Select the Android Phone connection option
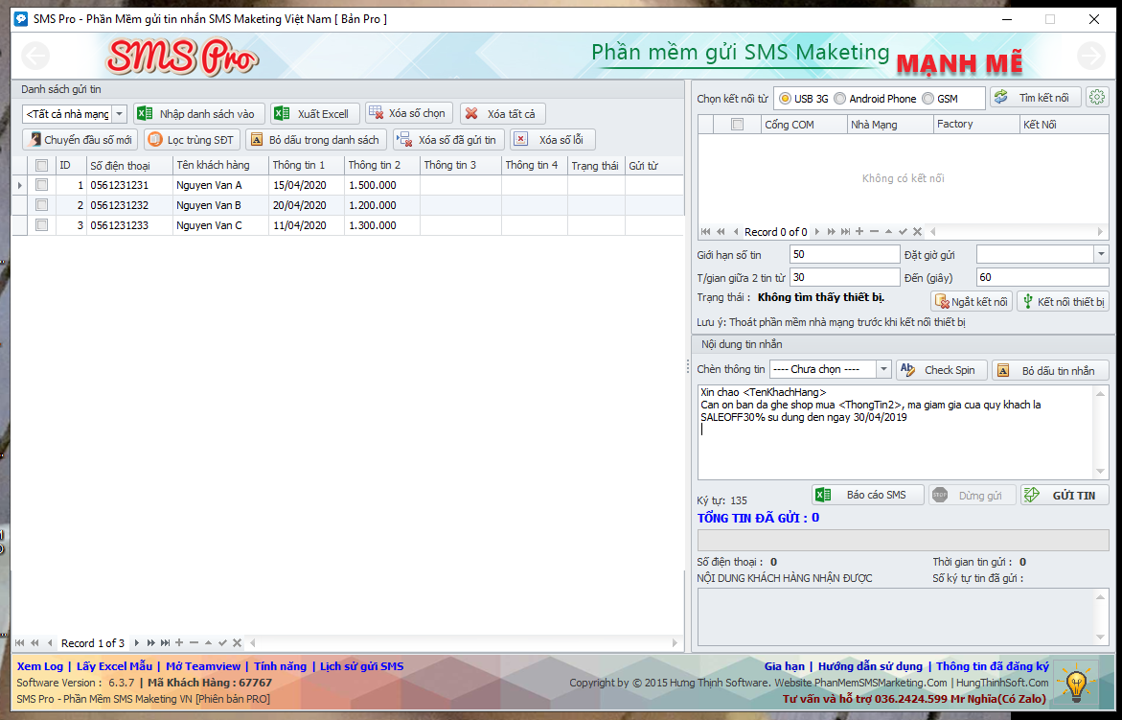The width and height of the screenshot is (1122, 720). coord(840,99)
